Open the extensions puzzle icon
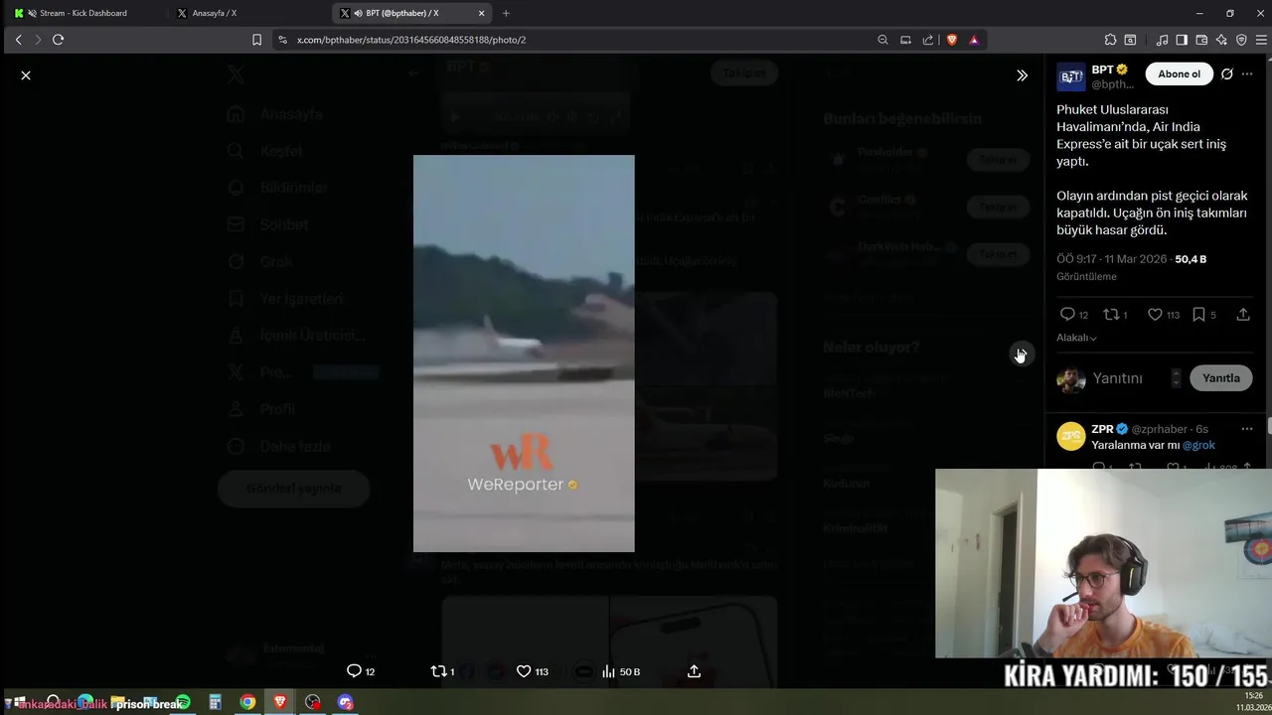Image resolution: width=1272 pixels, height=715 pixels. click(x=1110, y=40)
